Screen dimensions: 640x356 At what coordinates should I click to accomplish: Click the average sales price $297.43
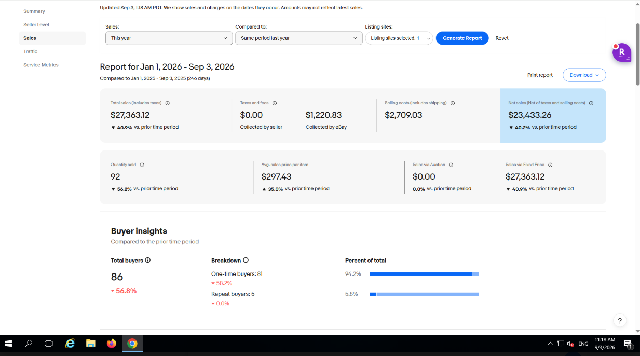click(277, 177)
